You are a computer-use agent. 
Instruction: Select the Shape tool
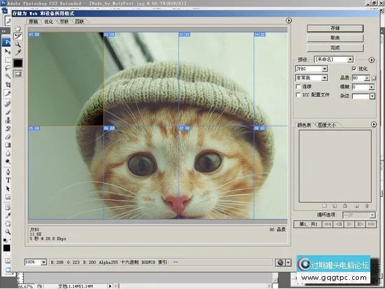(7, 197)
